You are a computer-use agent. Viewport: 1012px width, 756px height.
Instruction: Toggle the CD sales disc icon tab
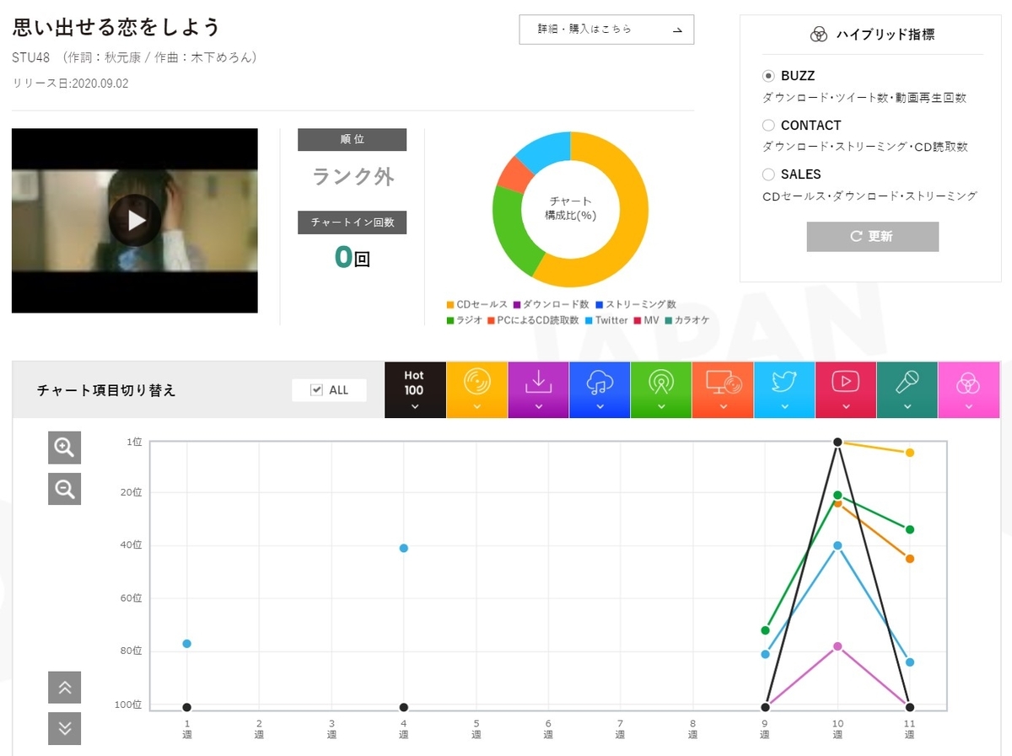476,389
